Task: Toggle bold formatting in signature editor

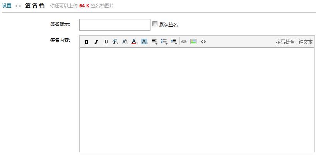Action: click(x=87, y=42)
